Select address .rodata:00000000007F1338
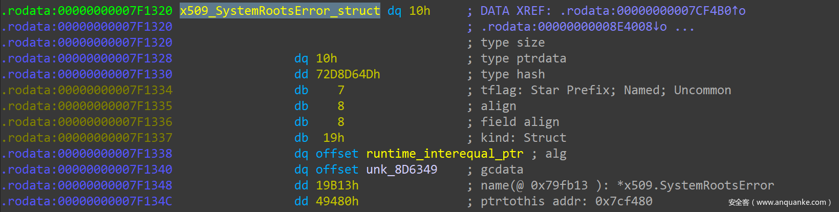839x212 pixels. [x=87, y=154]
